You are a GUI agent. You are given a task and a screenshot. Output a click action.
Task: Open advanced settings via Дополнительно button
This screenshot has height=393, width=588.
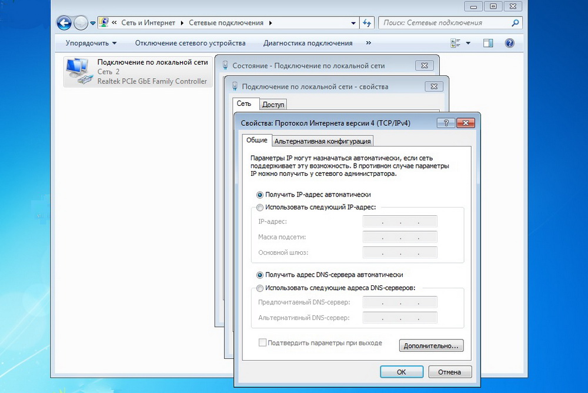click(x=431, y=345)
